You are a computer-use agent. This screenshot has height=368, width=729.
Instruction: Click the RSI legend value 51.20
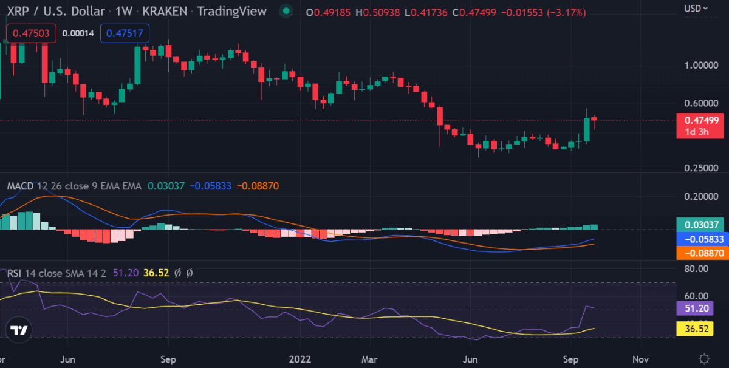(125, 273)
